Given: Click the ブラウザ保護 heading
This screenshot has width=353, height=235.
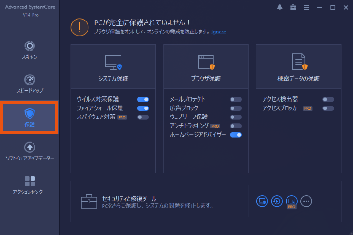Looking at the screenshot, I should tap(206, 78).
